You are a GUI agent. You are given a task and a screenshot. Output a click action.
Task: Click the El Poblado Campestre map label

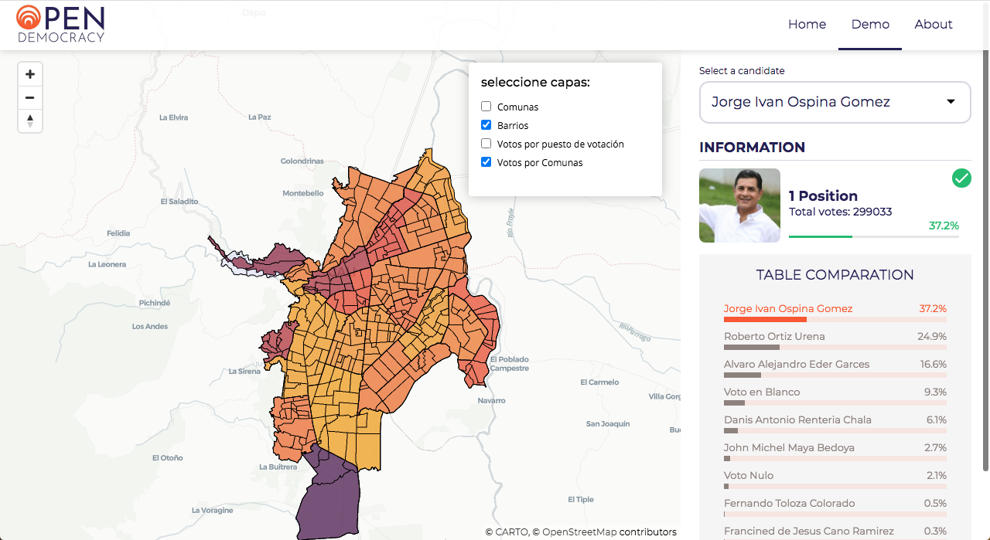point(510,364)
